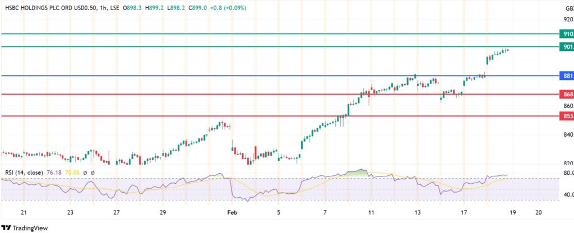Select the 901 green price level tag
Image resolution: width=574 pixels, height=233 pixels.
pos(566,46)
